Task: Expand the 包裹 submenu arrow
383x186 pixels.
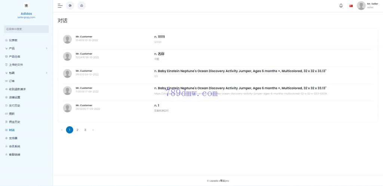Action: tap(46, 73)
